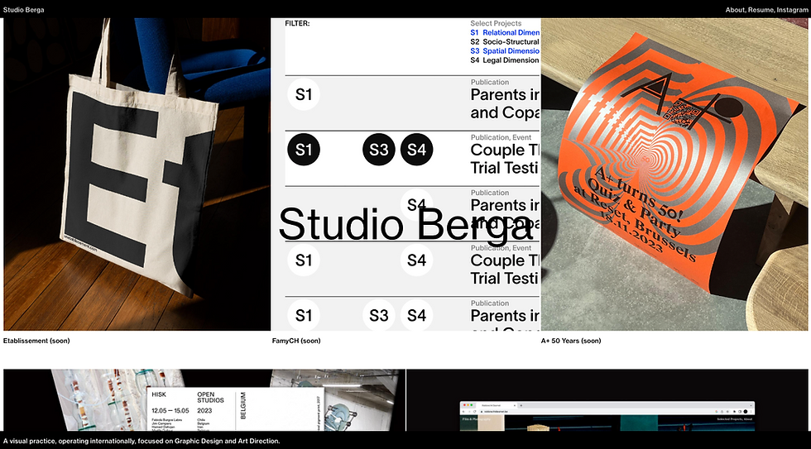
Task: Open the About page link
Action: point(735,10)
